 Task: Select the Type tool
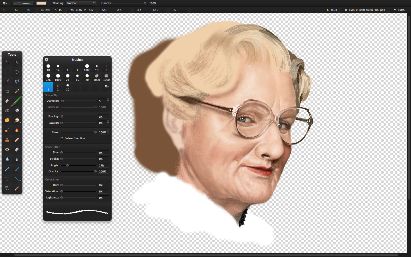7,179
